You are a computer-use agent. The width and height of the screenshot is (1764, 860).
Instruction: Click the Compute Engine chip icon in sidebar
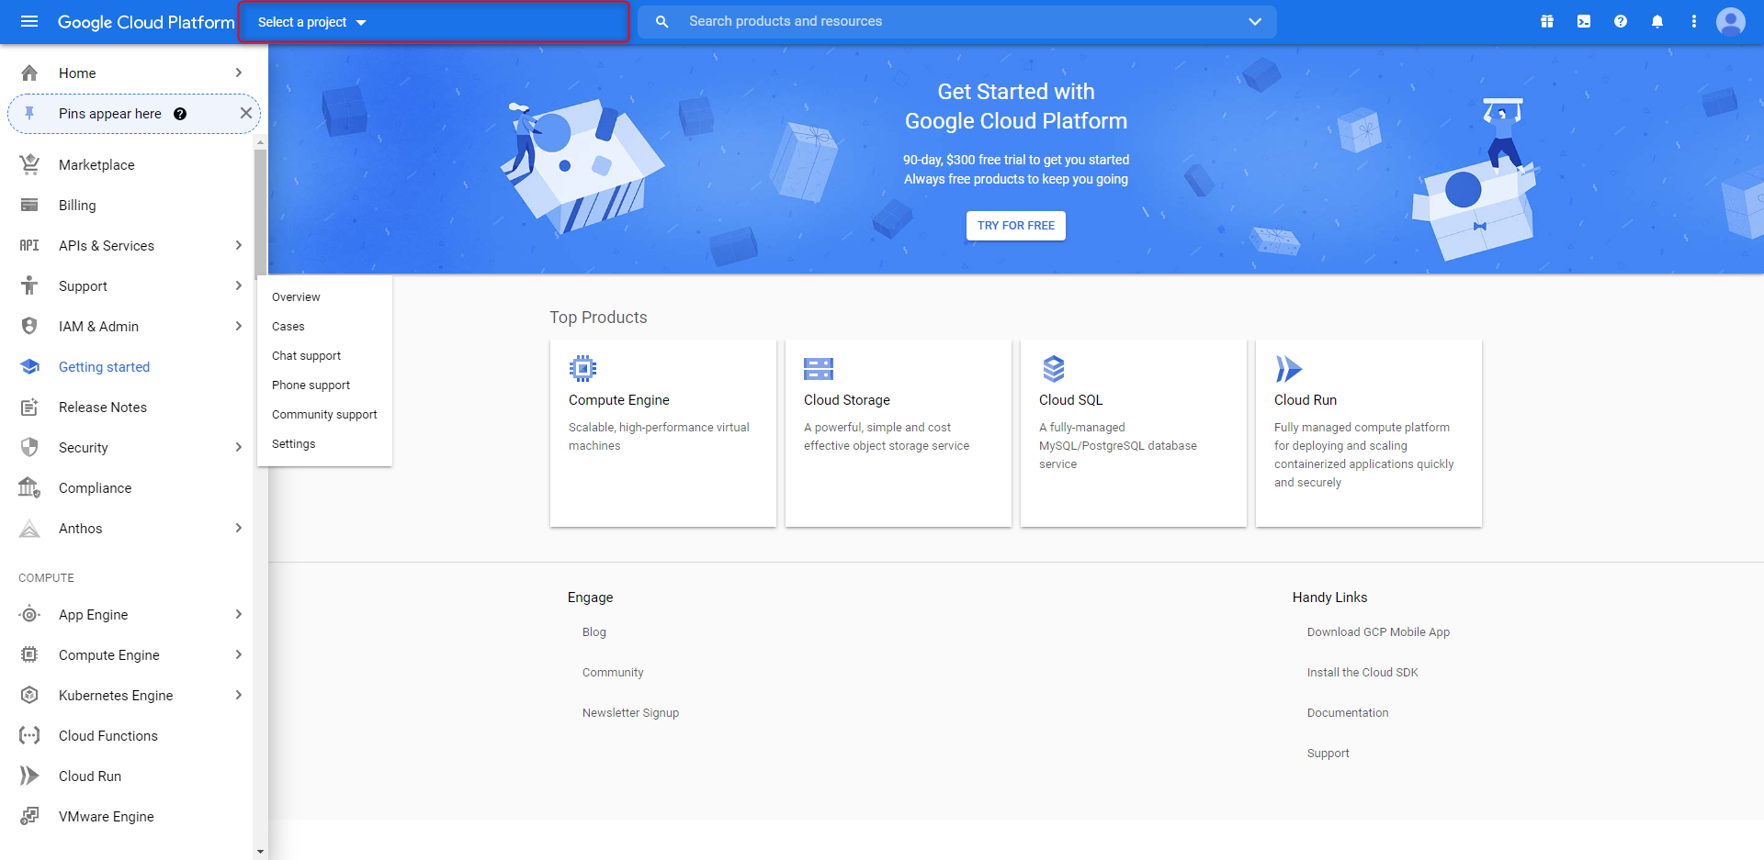[29, 654]
